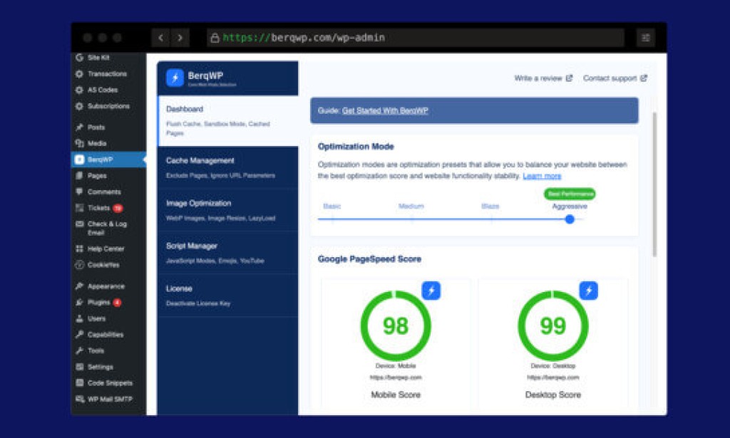This screenshot has width=730, height=438.
Task: Open the Image Optimization tab
Action: coord(227,210)
